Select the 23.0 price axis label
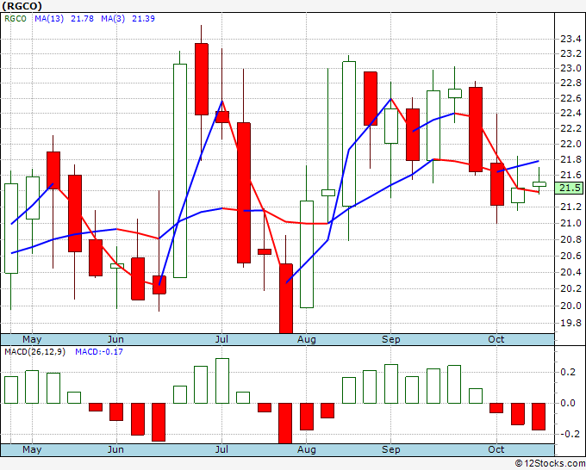Screen dimensions: 586x470 click(x=570, y=68)
